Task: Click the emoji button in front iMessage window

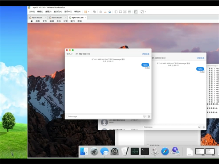Action: tap(145, 116)
